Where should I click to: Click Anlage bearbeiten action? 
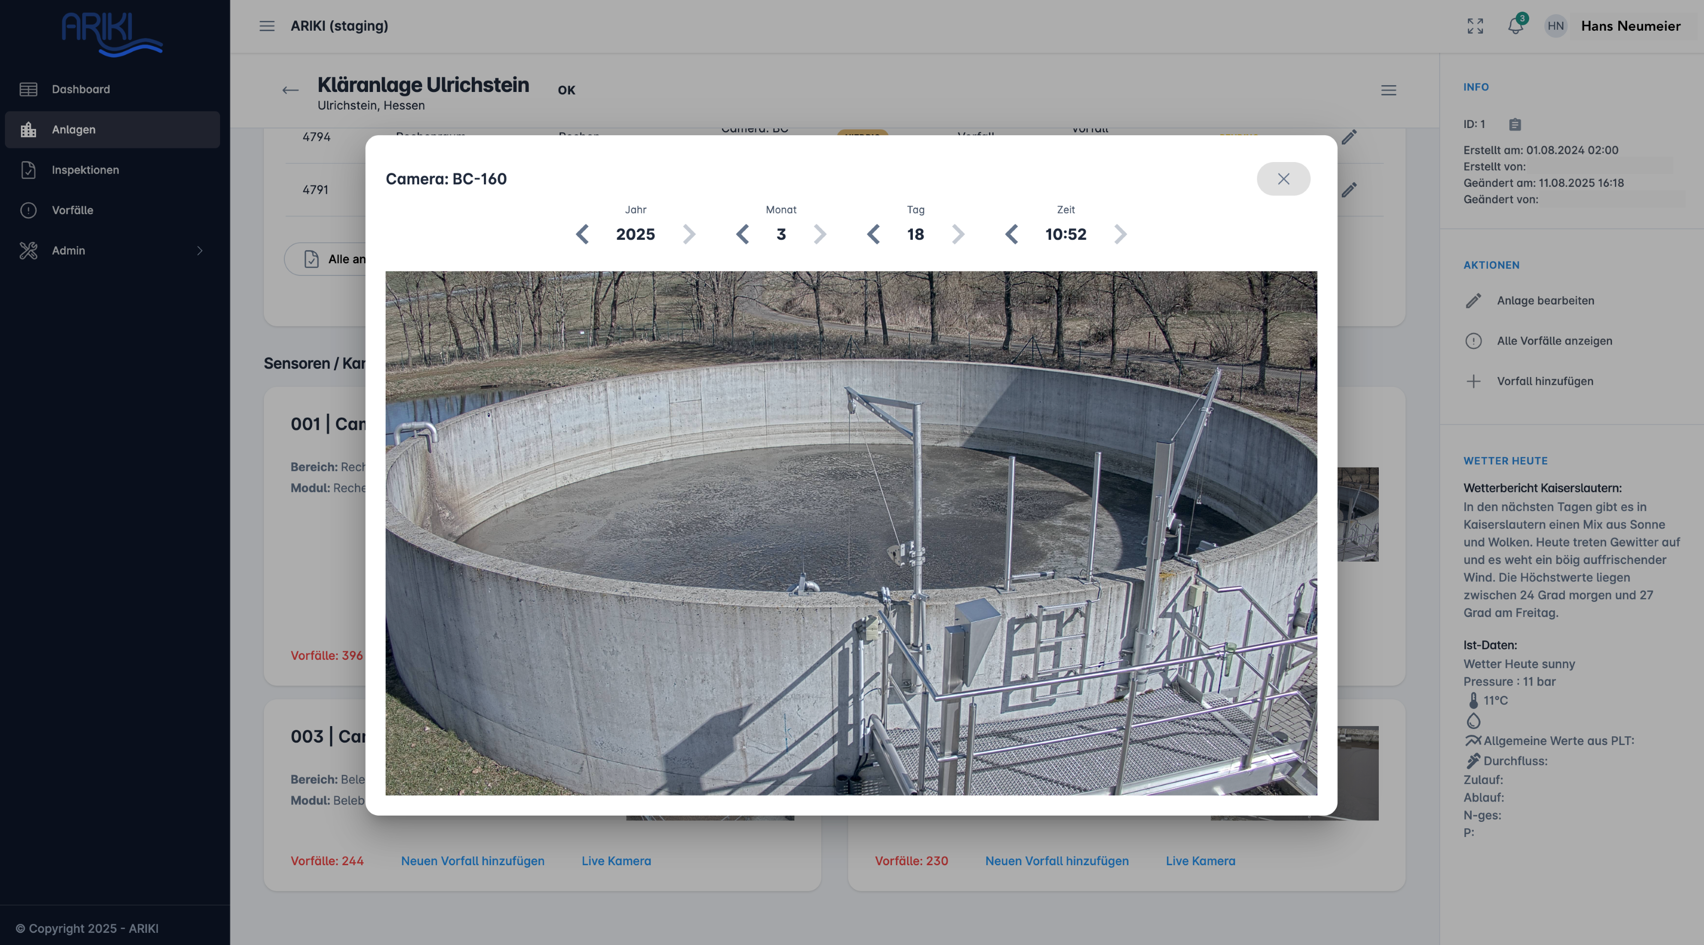1545,300
